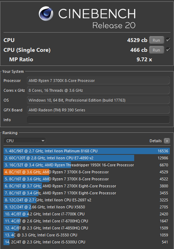Select the highlighted orange Ryzen 7 3700X ranking entry
This screenshot has width=174, height=249.
pyautogui.click(x=87, y=172)
